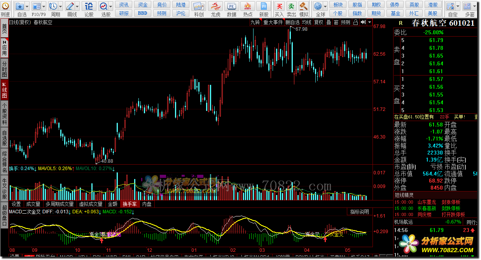Open the F10/F9 company info icon

coord(37,6)
